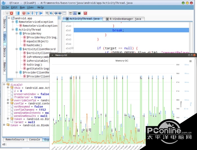Close the R:WindowManager.java tab
Screen dimensions: 197x150
107,19
